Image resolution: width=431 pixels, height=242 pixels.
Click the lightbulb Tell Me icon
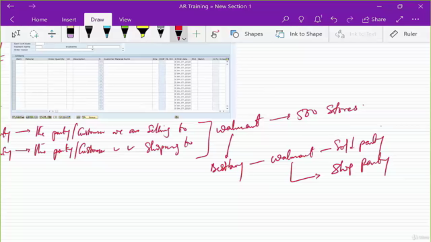tap(301, 19)
